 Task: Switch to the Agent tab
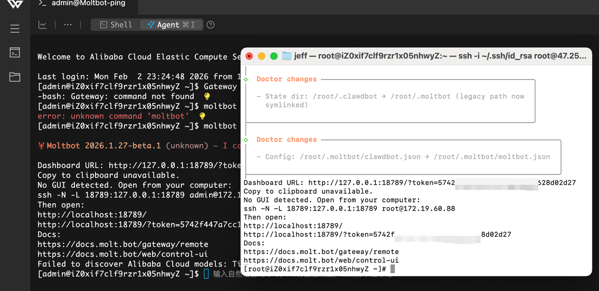(171, 25)
